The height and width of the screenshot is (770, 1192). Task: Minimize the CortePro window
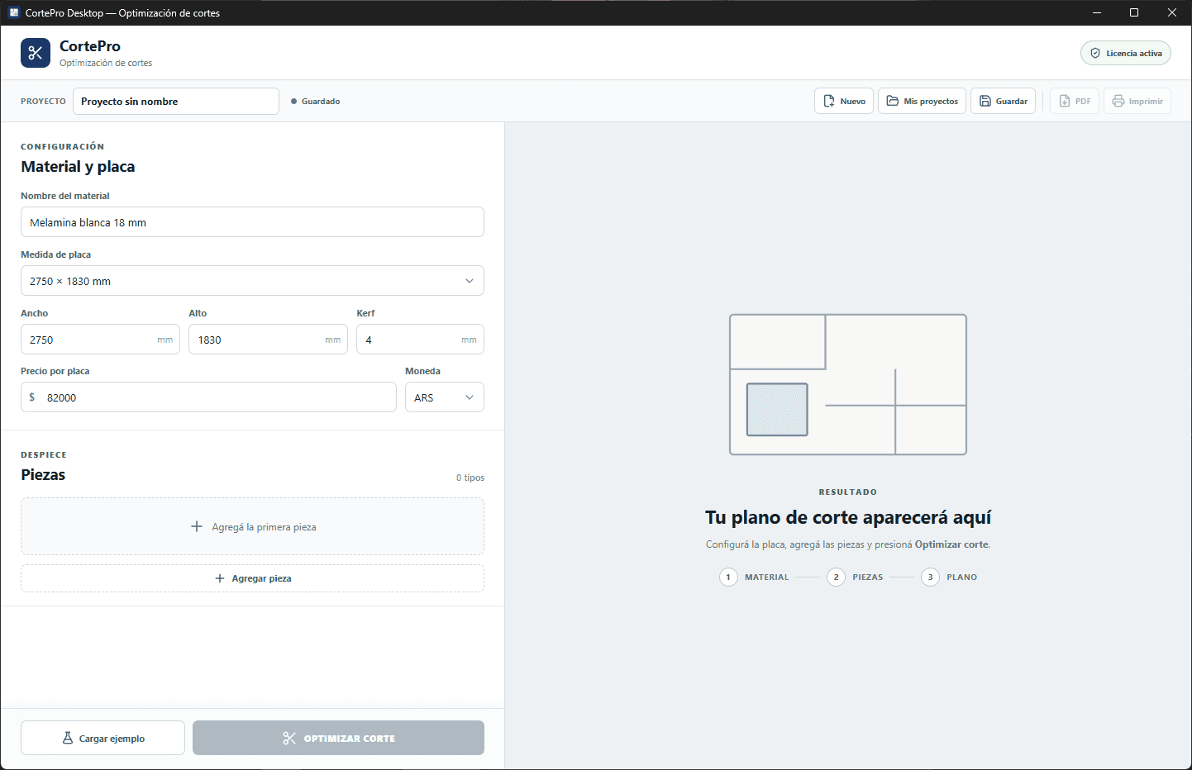(x=1097, y=12)
